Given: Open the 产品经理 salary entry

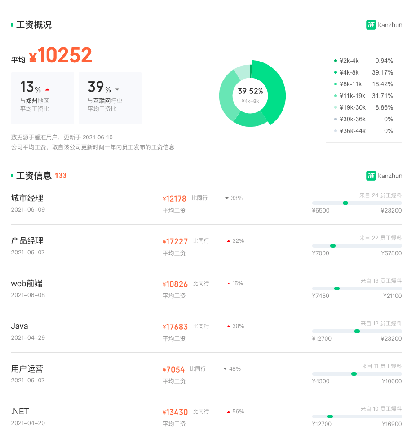Looking at the screenshot, I should (207, 246).
